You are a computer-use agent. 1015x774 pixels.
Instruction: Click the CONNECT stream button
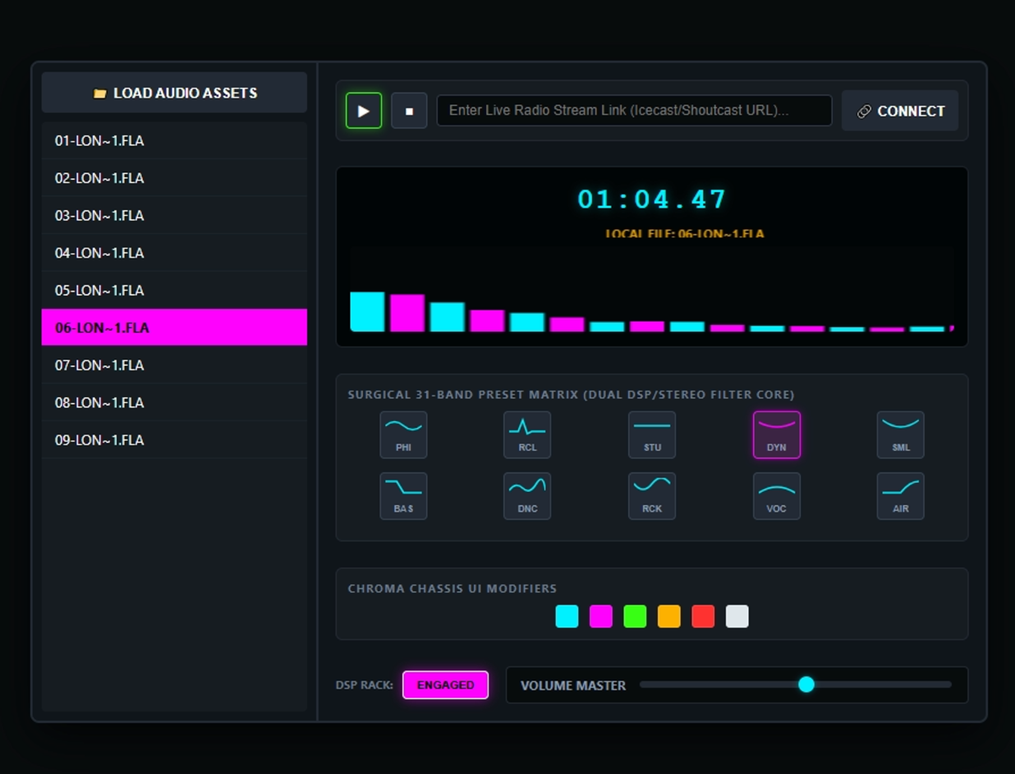[x=900, y=111]
